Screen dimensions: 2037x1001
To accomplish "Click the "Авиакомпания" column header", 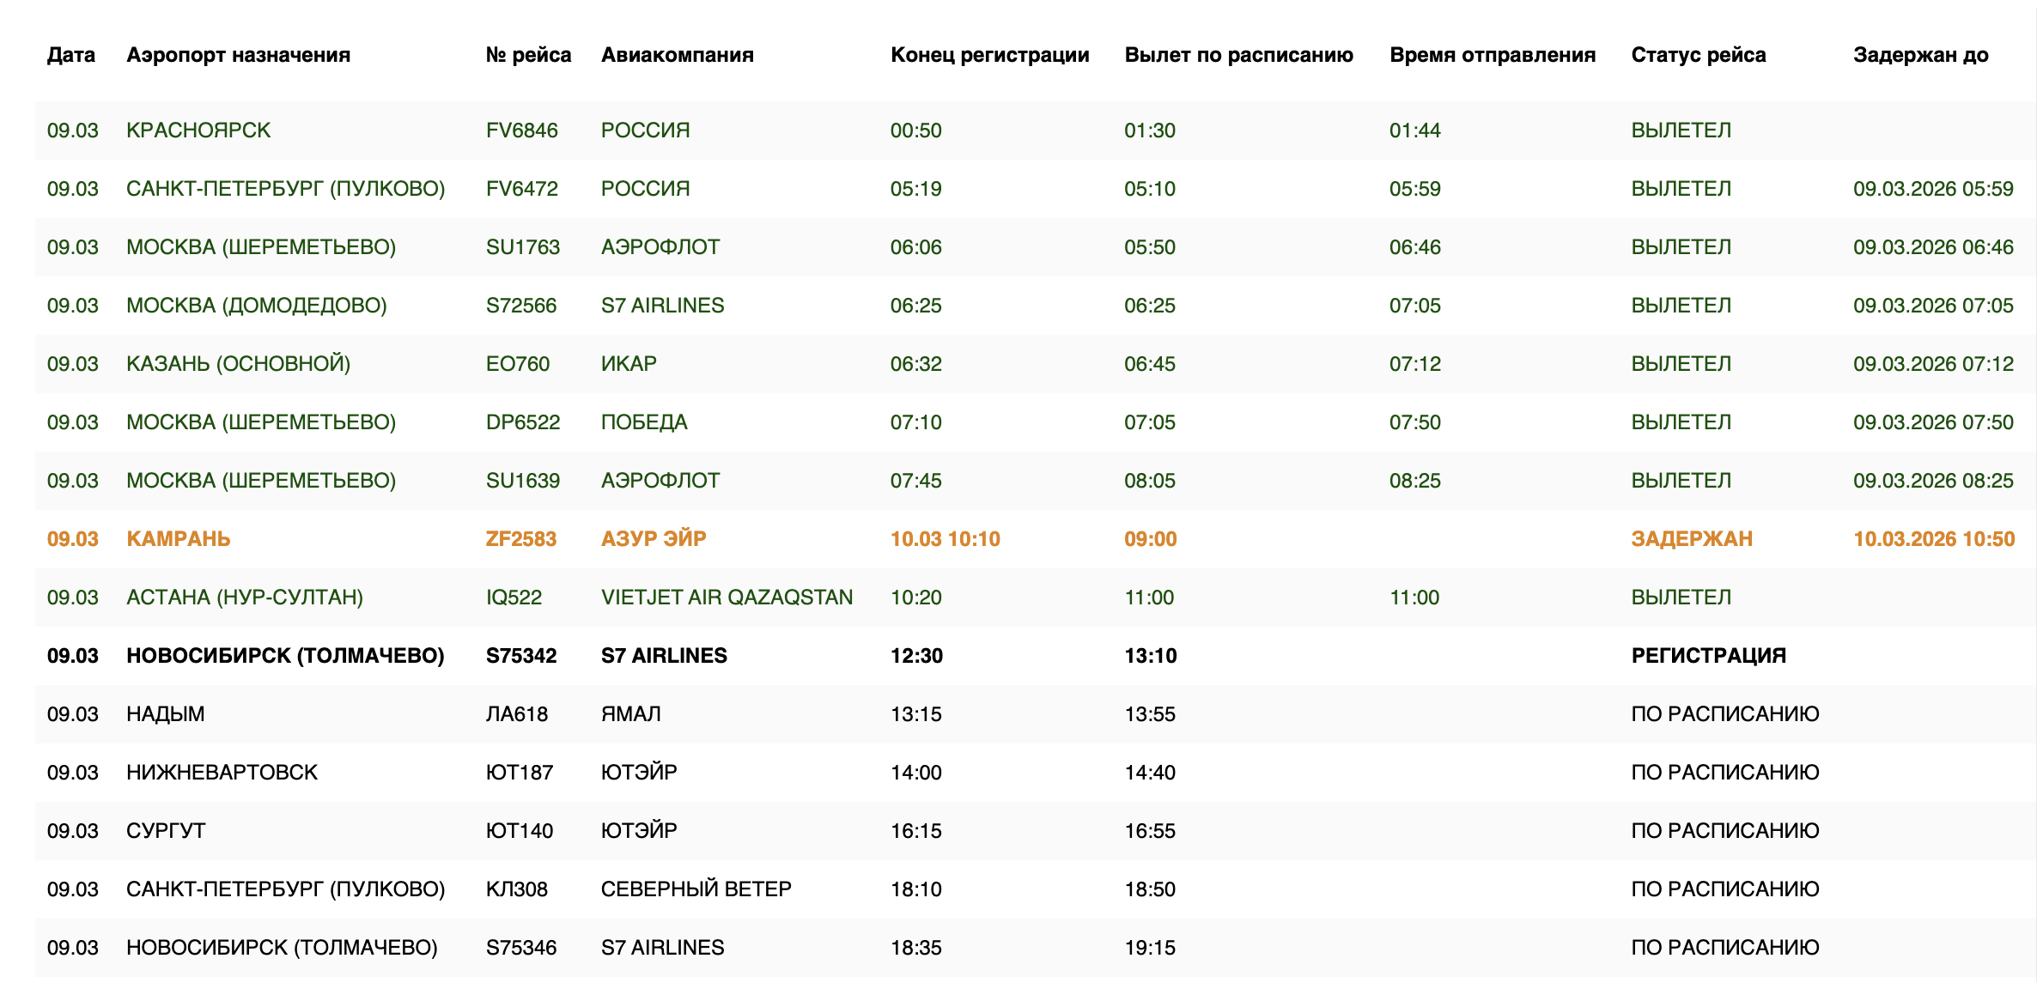I will click(x=677, y=55).
